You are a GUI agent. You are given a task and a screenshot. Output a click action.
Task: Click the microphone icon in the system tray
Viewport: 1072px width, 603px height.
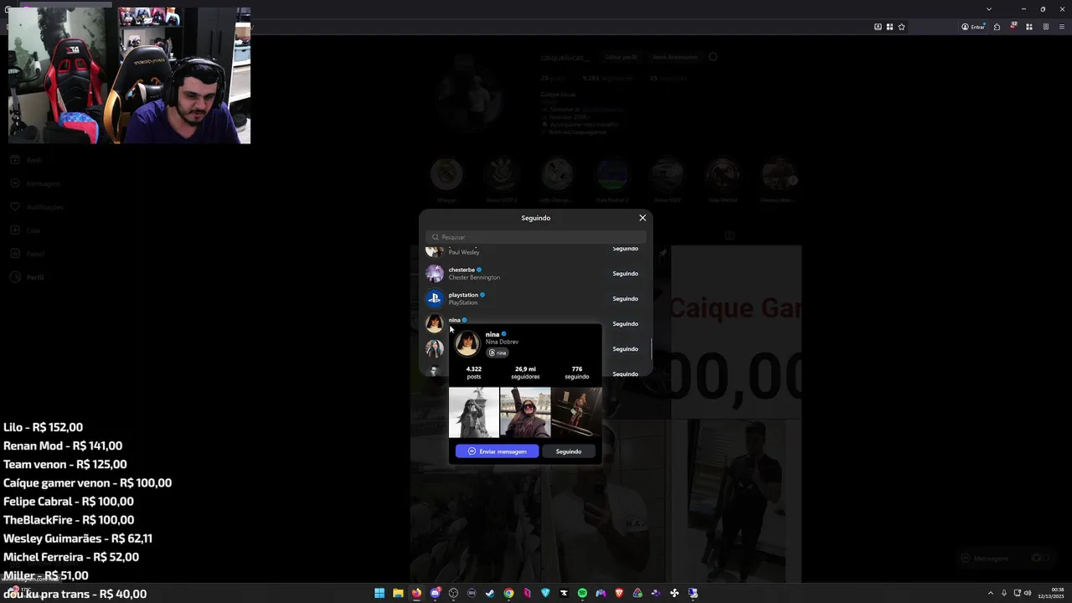[x=1004, y=593]
